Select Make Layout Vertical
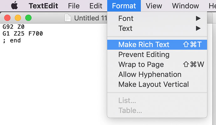The image size is (216, 125). coord(157,84)
